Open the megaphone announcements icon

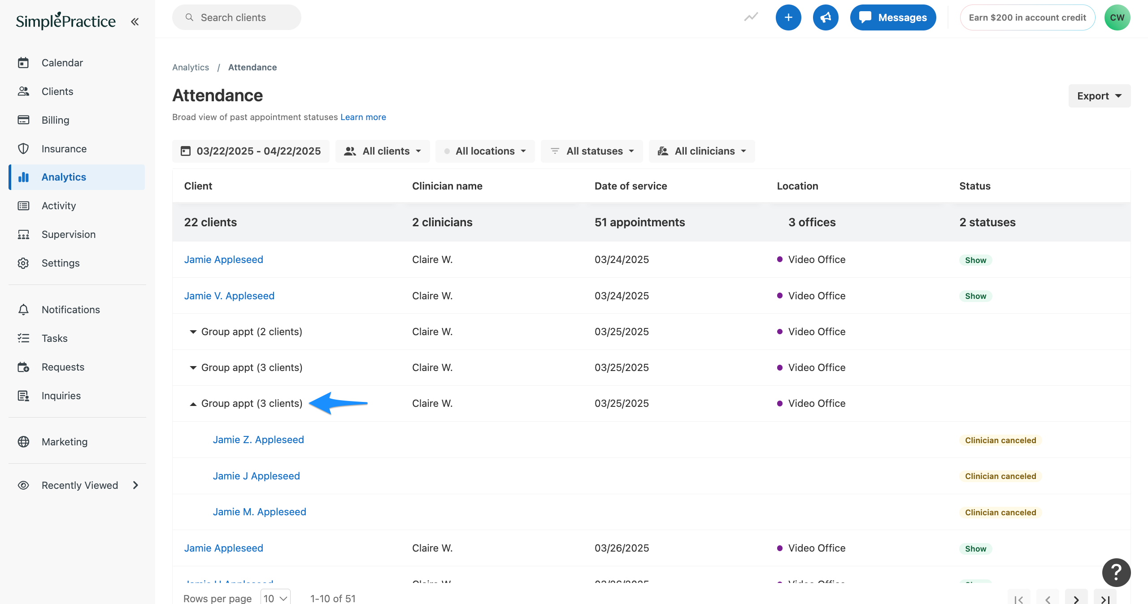(x=826, y=17)
